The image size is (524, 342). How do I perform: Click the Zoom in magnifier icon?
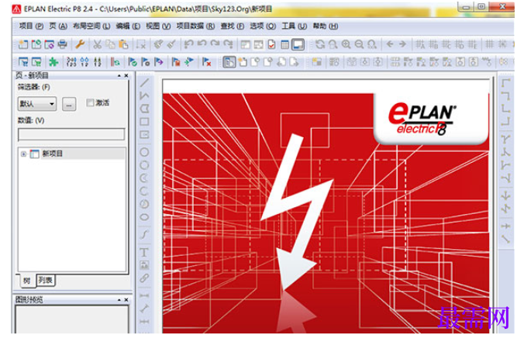[346, 44]
